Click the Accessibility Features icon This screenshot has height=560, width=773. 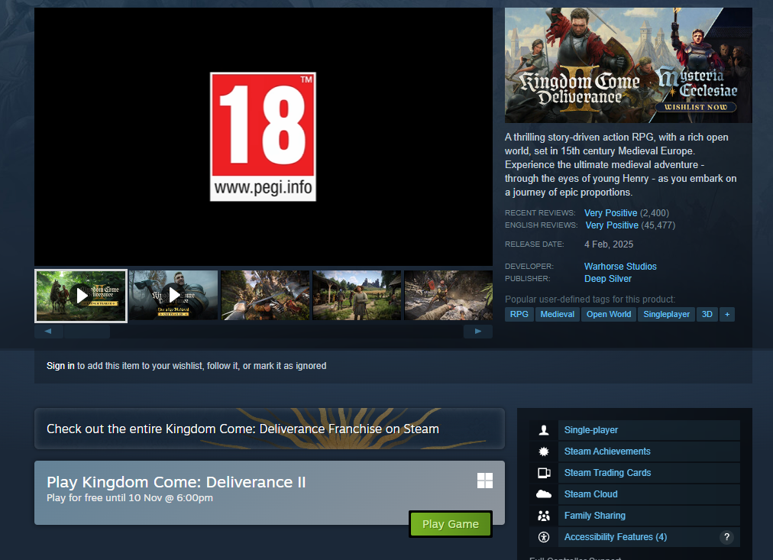(x=544, y=537)
